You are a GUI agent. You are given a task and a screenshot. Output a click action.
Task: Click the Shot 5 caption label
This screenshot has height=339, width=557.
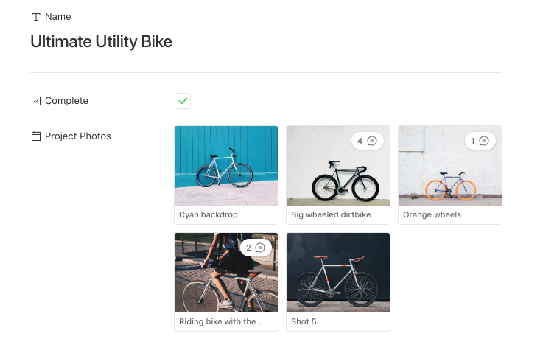[304, 321]
